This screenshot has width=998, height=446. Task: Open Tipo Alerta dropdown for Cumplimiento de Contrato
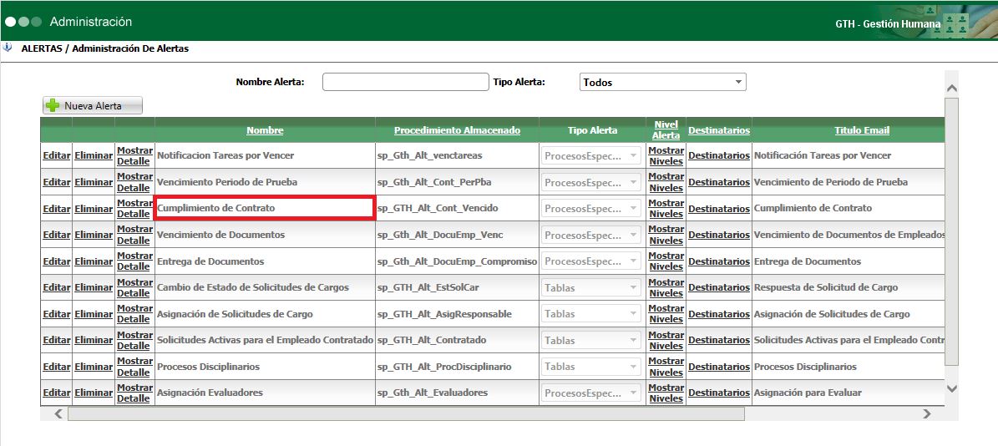(591, 209)
